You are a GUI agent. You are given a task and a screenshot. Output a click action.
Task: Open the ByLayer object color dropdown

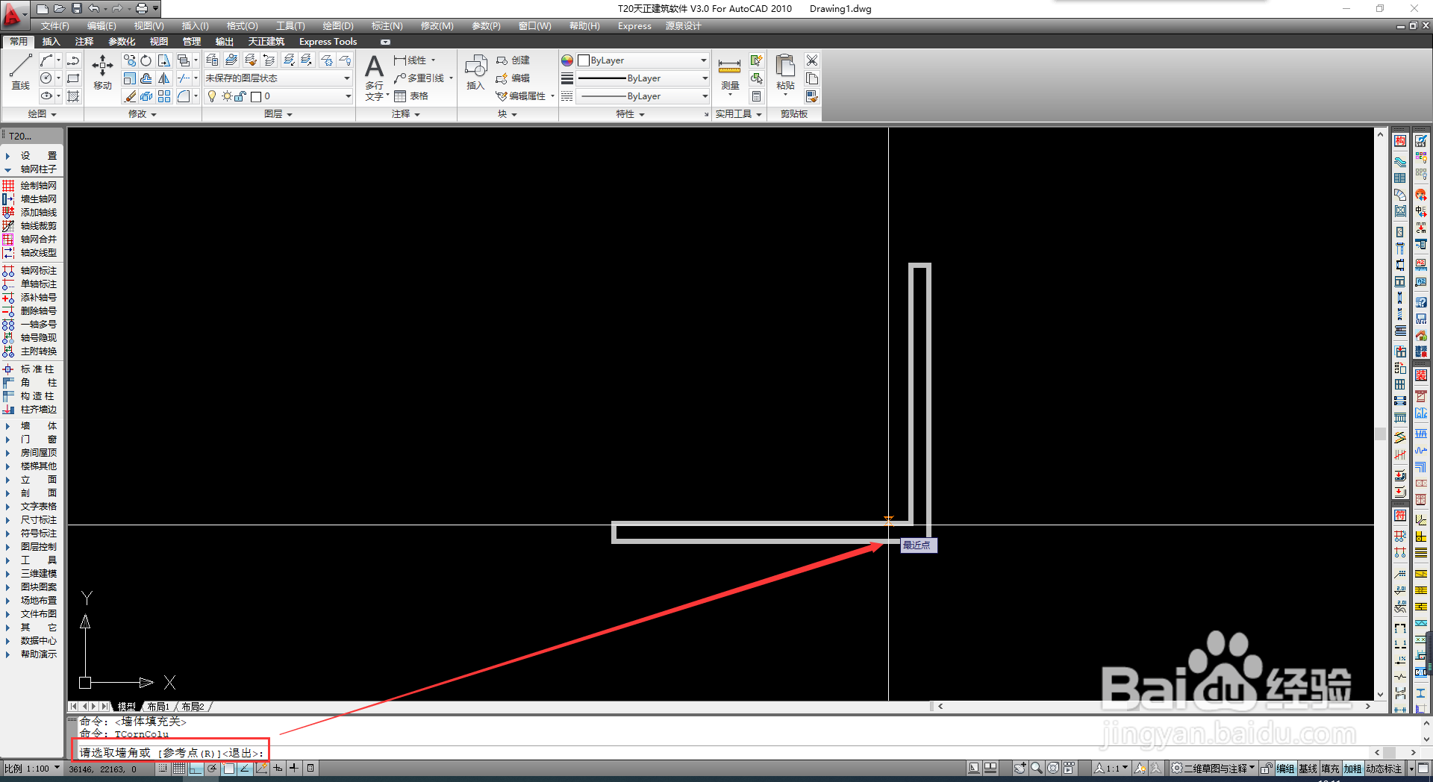[x=643, y=60]
